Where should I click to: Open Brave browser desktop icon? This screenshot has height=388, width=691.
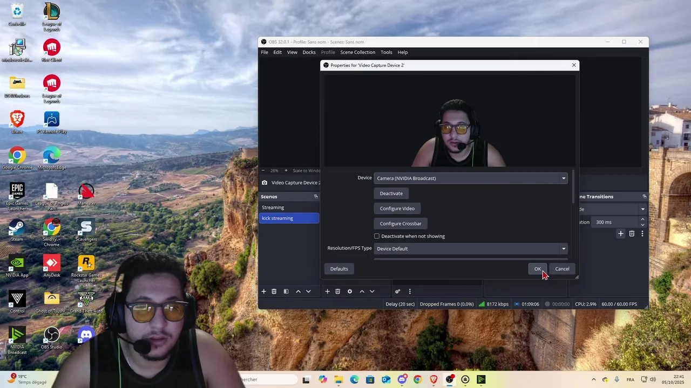click(x=17, y=123)
